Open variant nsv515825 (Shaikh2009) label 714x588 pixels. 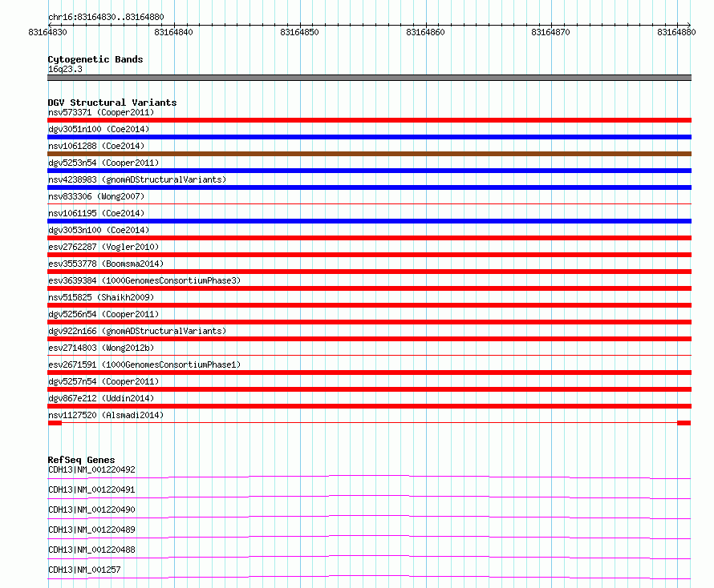[x=101, y=297]
